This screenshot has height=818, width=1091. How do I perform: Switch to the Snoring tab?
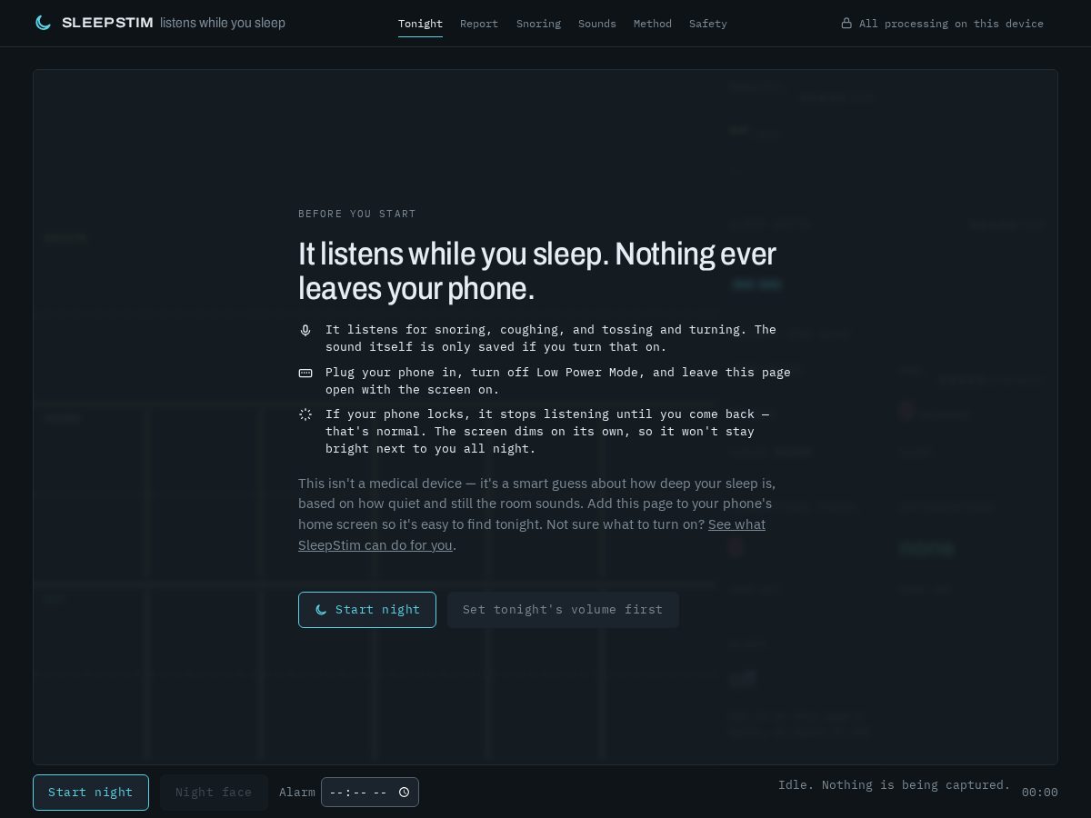(x=538, y=24)
